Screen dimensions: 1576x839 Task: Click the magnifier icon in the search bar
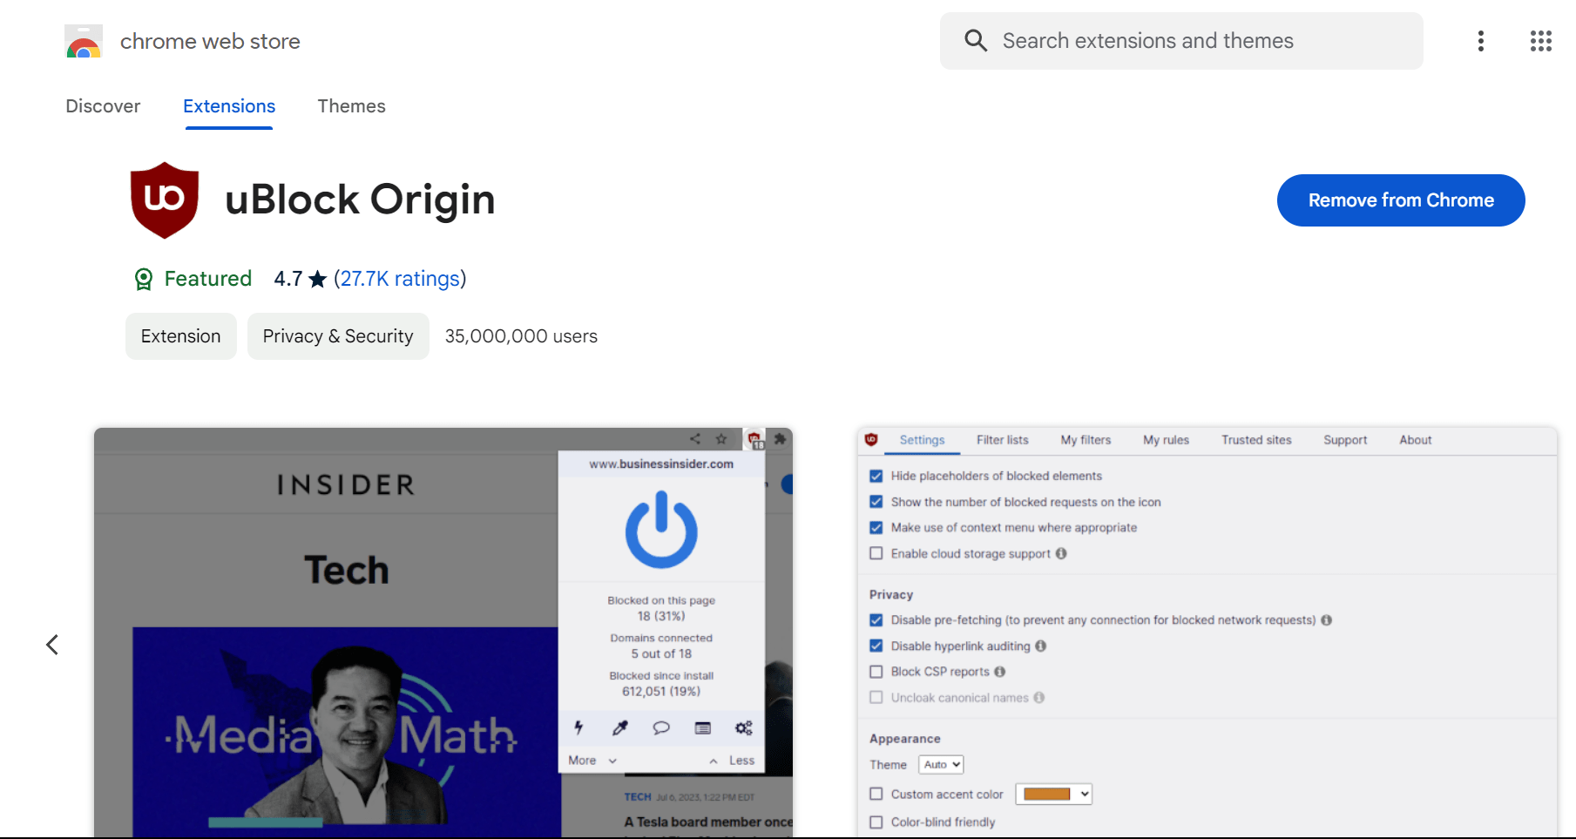pos(976,41)
